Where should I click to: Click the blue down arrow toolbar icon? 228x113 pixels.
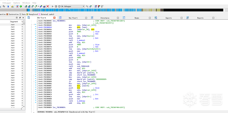(8, 6)
